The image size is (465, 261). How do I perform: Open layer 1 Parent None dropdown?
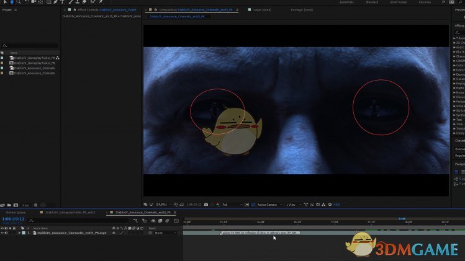(165, 233)
